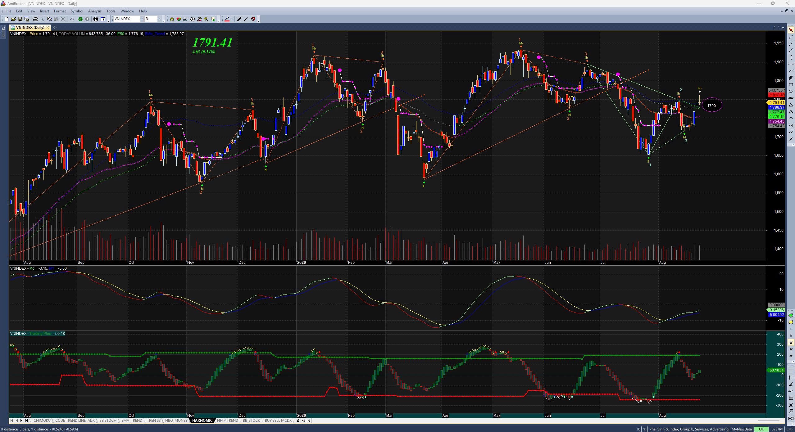Open the chart tabs list dropdown arrow
795x432 pixels.
click(783, 27)
